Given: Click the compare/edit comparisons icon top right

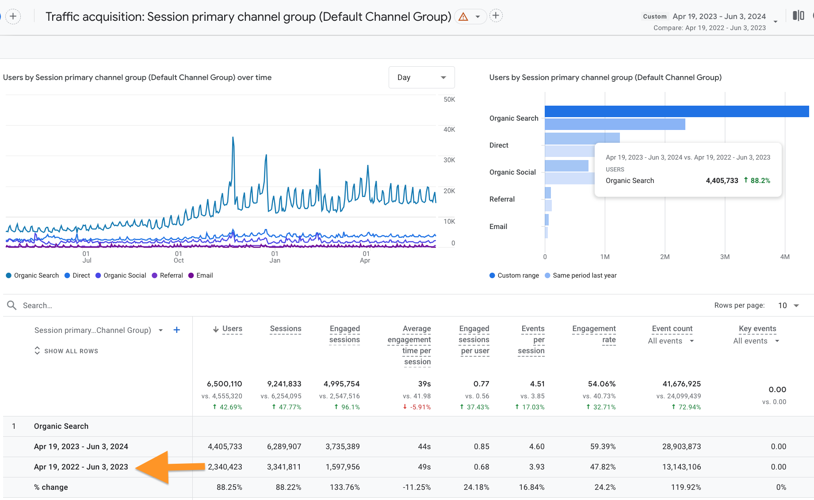Looking at the screenshot, I should pyautogui.click(x=799, y=15).
